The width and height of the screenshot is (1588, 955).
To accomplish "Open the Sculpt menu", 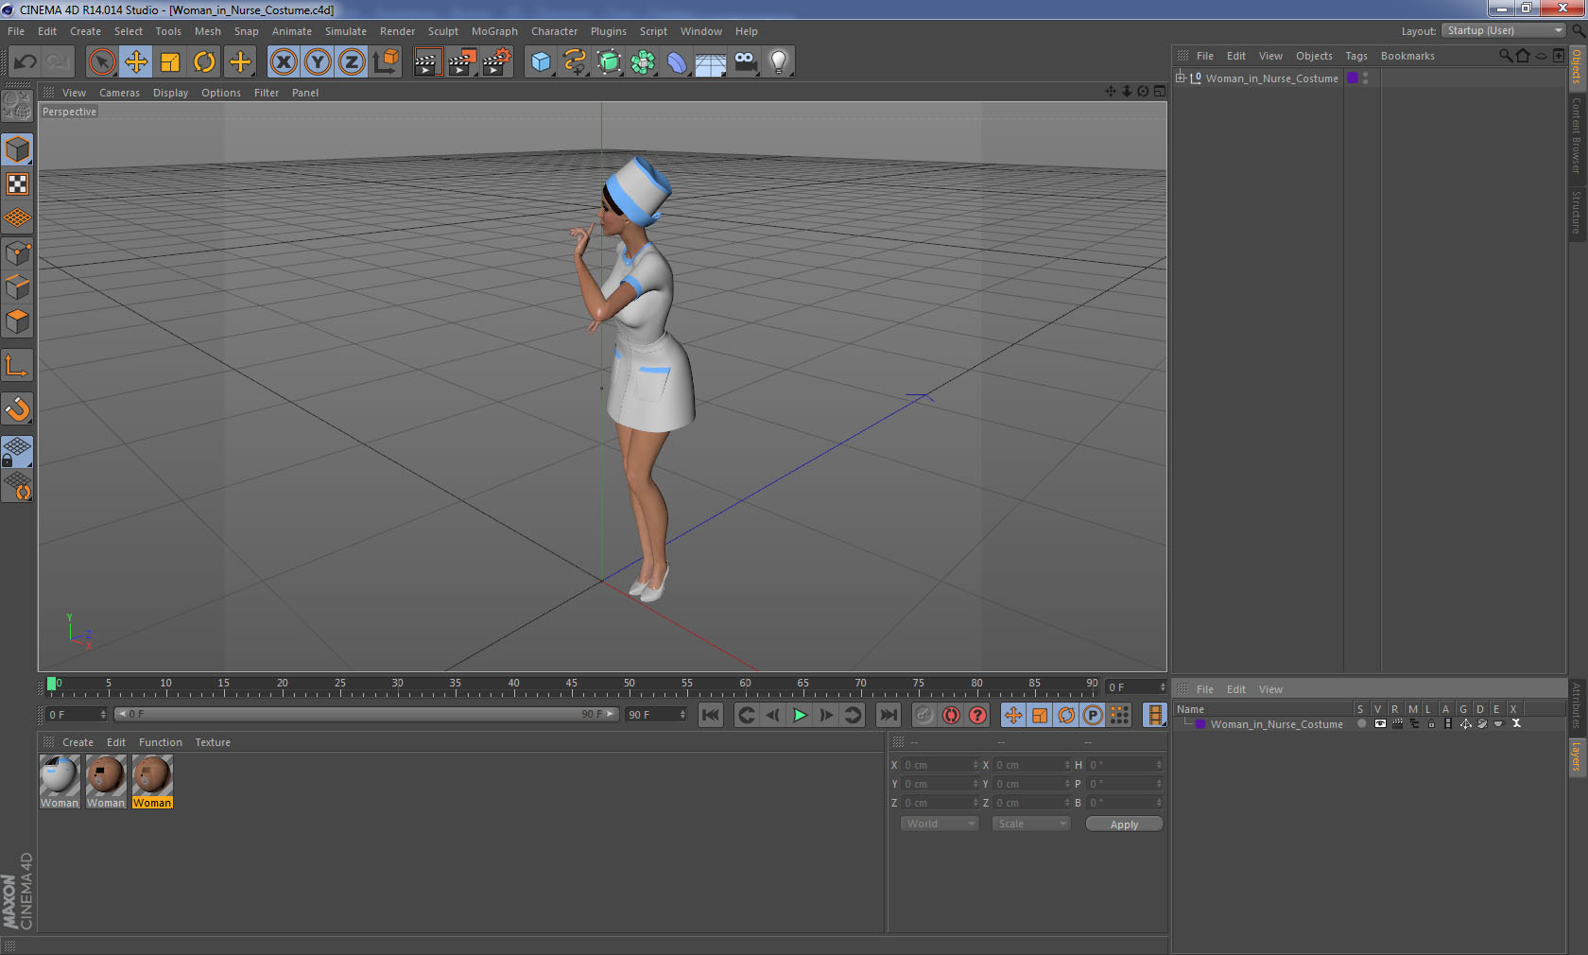I will click(442, 31).
